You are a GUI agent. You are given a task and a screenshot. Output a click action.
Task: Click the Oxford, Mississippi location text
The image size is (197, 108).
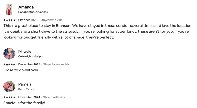[31, 56]
